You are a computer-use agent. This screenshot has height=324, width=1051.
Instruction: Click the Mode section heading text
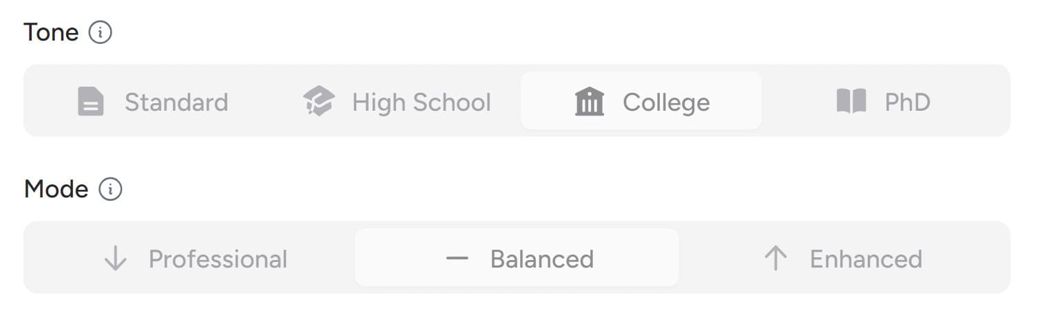click(x=56, y=189)
